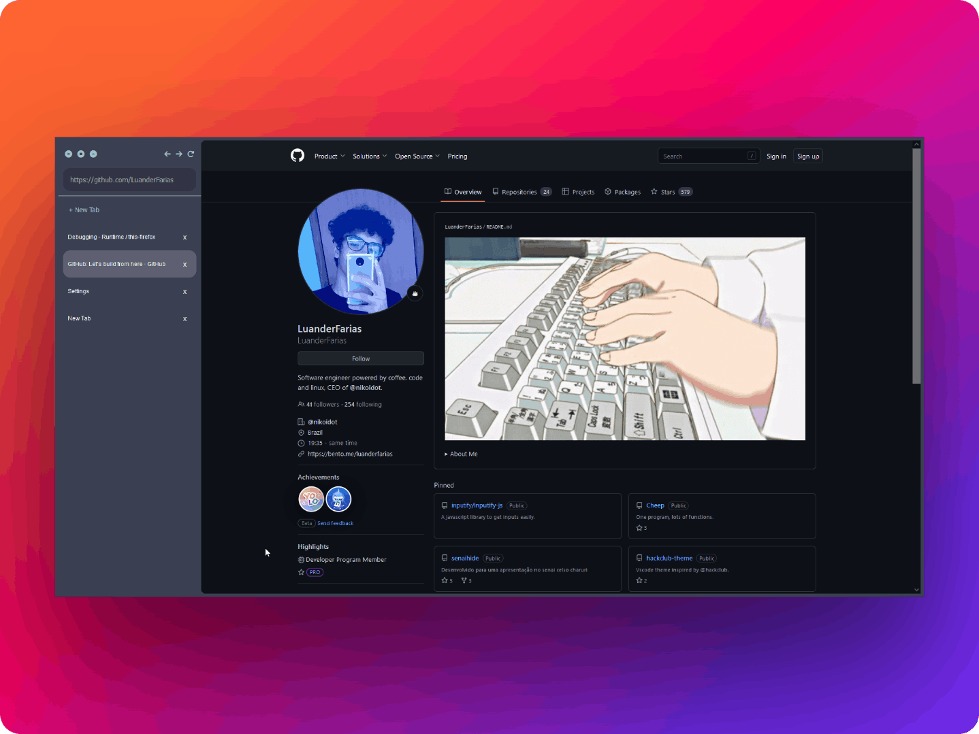Select the Settings tab in sidebar

click(x=129, y=291)
